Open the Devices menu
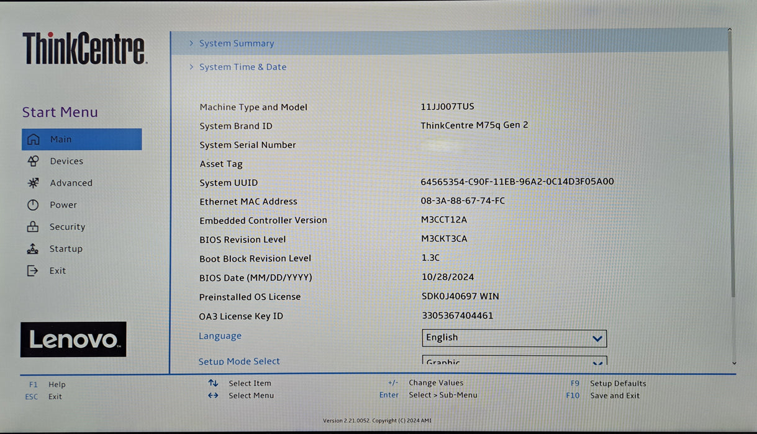The width and height of the screenshot is (757, 434). click(66, 161)
